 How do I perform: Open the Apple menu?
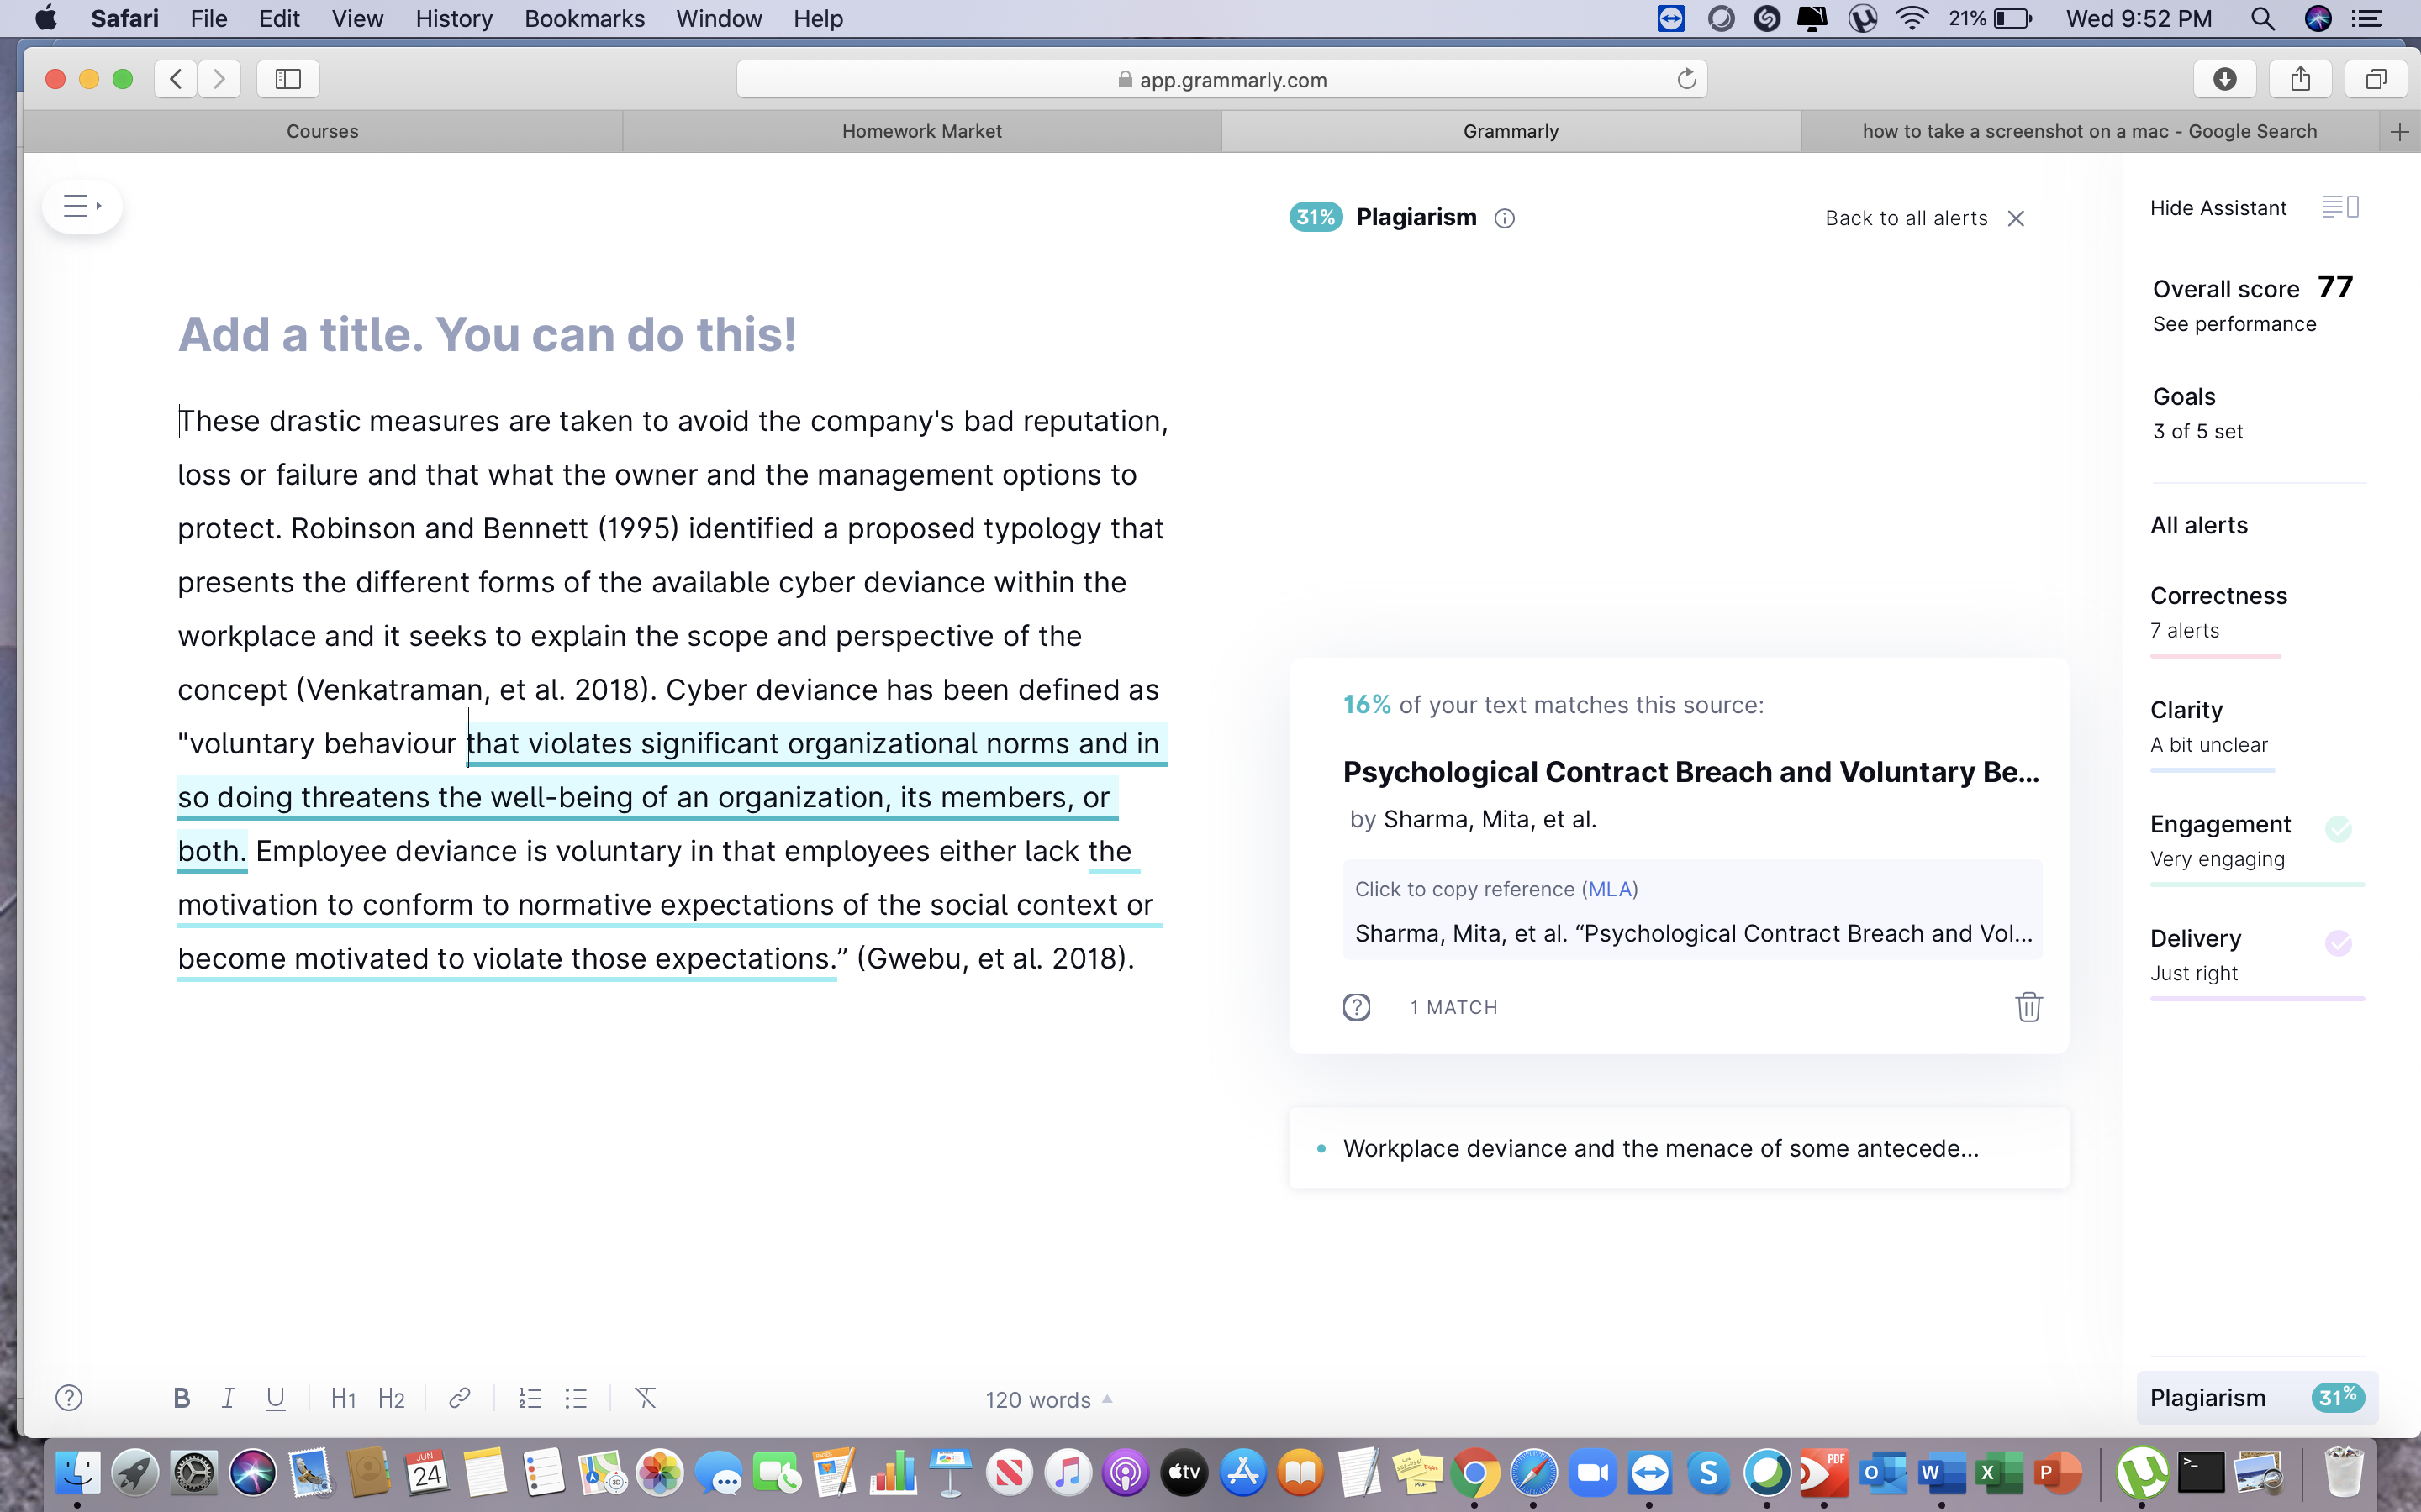pos(45,18)
